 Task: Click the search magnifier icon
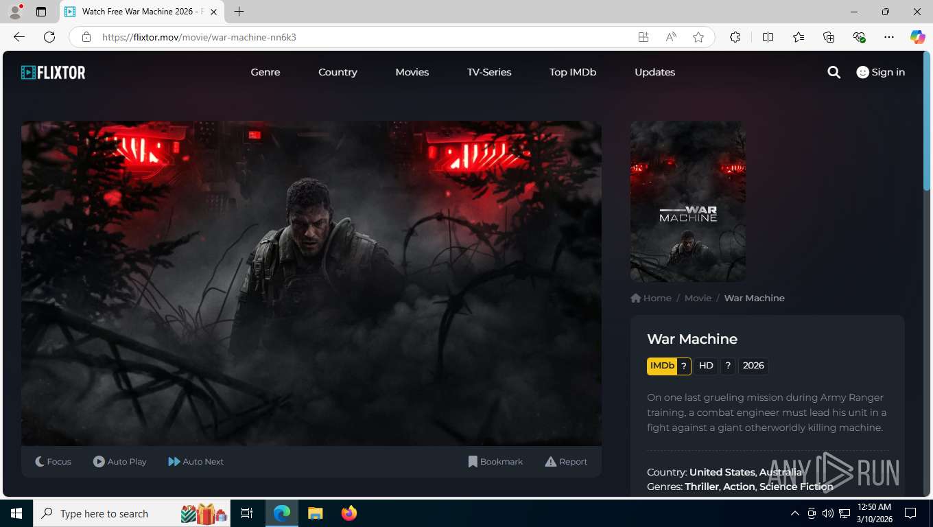click(x=834, y=72)
